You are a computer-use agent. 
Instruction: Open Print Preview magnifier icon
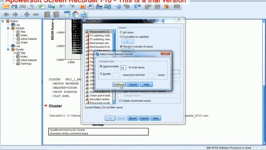coord(31,7)
